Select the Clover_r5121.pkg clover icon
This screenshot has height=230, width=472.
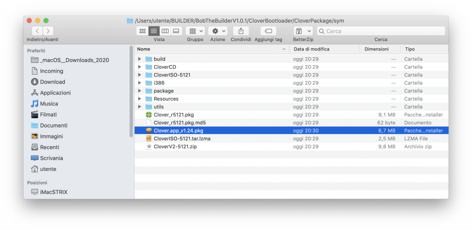pos(149,115)
